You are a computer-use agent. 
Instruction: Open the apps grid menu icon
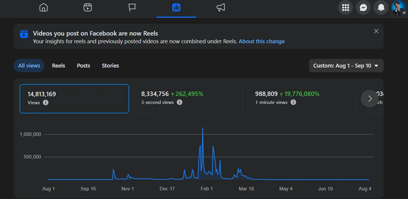[345, 7]
